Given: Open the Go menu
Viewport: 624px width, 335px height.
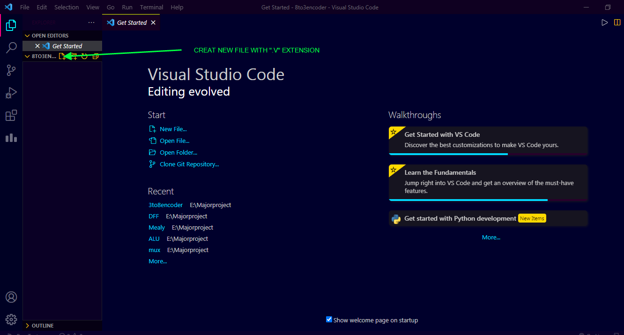Looking at the screenshot, I should tap(111, 7).
